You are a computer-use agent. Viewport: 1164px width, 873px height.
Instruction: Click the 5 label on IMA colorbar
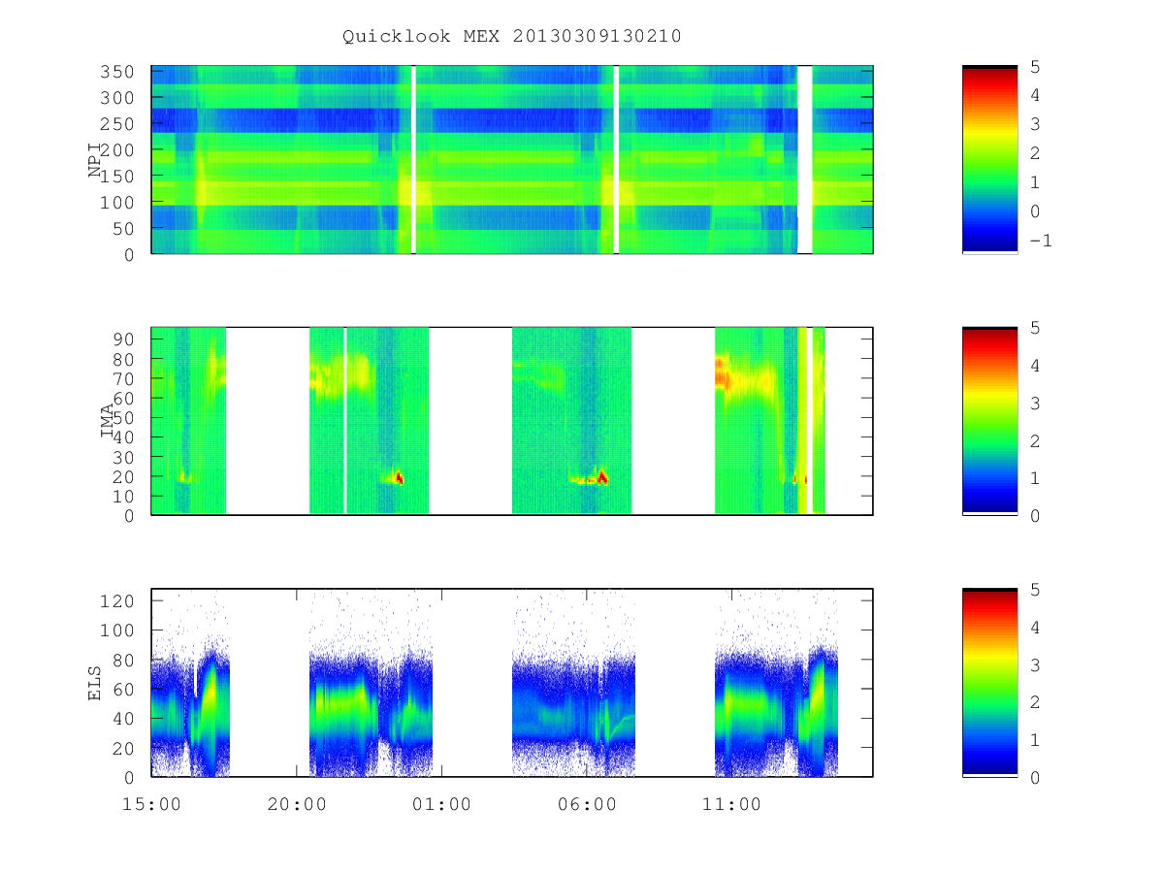[x=1033, y=328]
